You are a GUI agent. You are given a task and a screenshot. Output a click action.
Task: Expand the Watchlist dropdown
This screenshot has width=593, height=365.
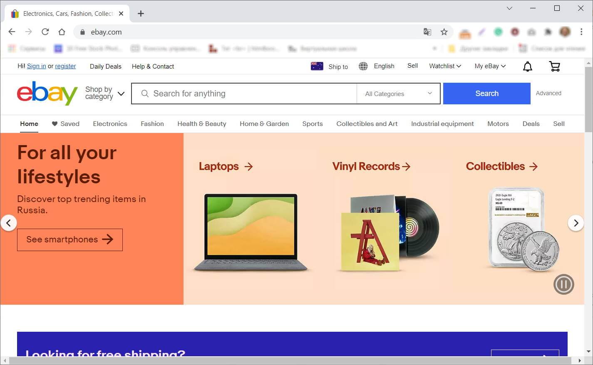point(445,66)
